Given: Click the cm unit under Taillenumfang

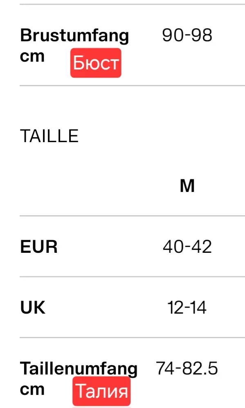Looking at the screenshot, I should 32,389.
